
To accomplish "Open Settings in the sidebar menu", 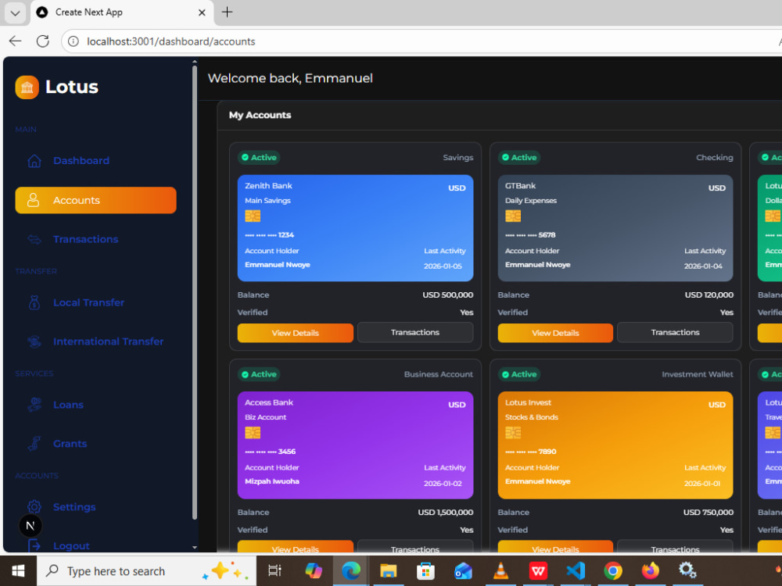I will 95,507.
